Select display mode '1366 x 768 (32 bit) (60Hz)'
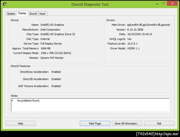The height and width of the screenshot is (137, 180). tap(56, 53)
